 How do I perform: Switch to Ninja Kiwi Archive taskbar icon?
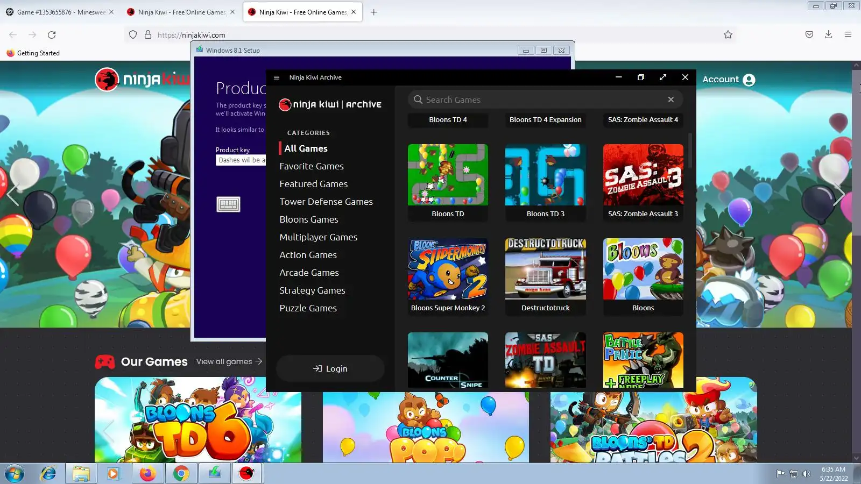pos(247,474)
